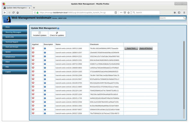189x123 pixels.
Task: Open the Home sidebar menu
Action: 15,27
